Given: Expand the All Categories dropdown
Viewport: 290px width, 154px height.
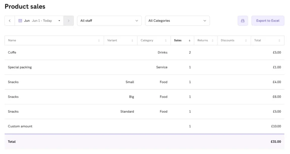Looking at the screenshot, I should pos(177,21).
